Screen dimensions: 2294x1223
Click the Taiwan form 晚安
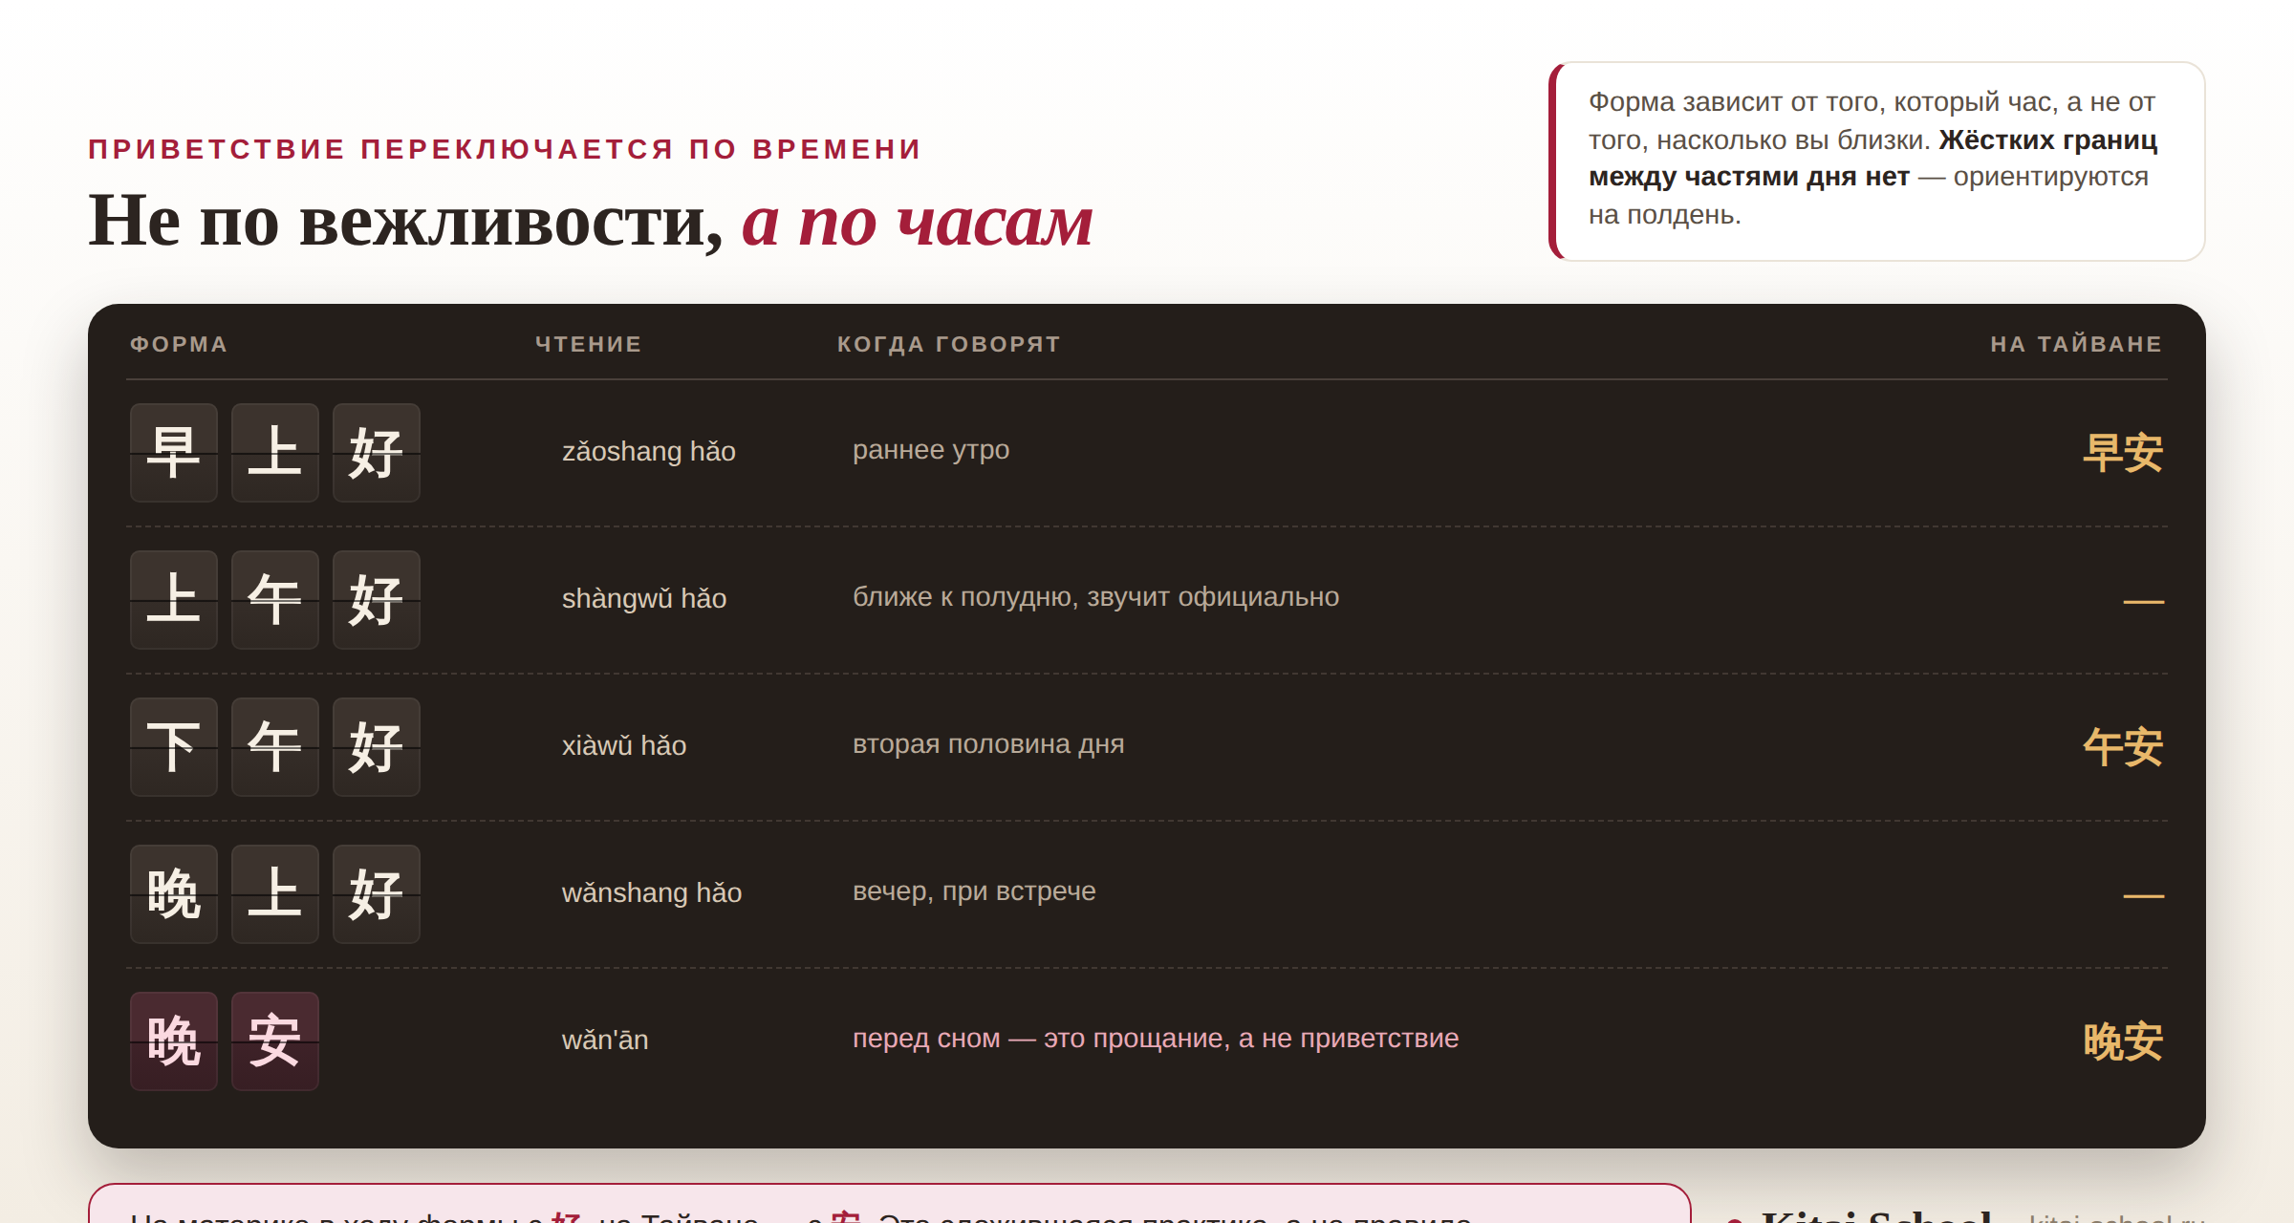(x=2123, y=1041)
